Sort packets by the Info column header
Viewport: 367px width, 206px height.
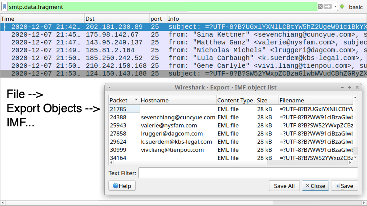(267, 19)
